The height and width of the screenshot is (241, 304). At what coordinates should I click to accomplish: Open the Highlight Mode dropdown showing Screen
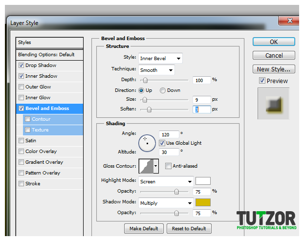click(166, 181)
